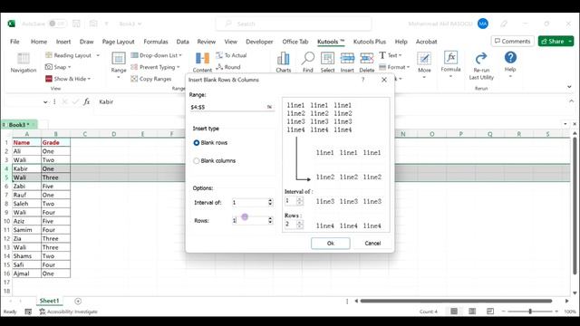This screenshot has height=326, width=580.
Task: Click Cancel in the dialog
Action: [x=372, y=244]
